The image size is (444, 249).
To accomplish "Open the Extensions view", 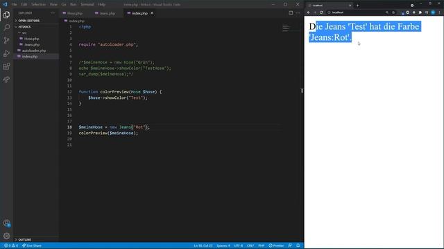I will tap(6, 66).
